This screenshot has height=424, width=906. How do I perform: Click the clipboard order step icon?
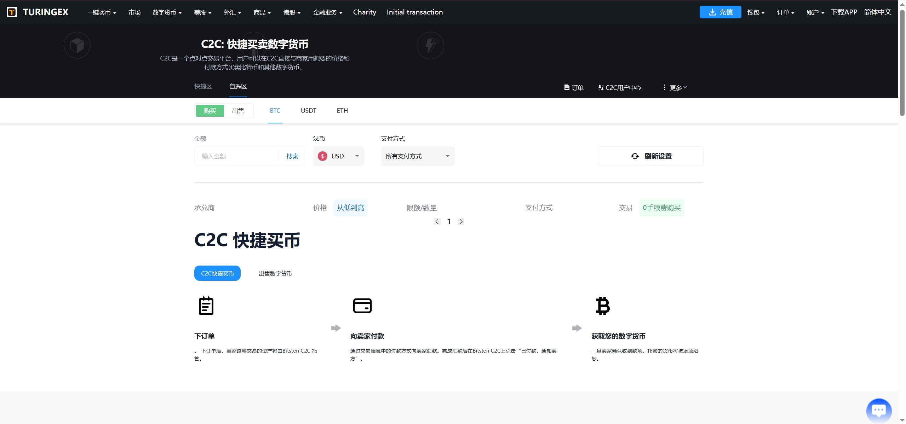pos(206,306)
